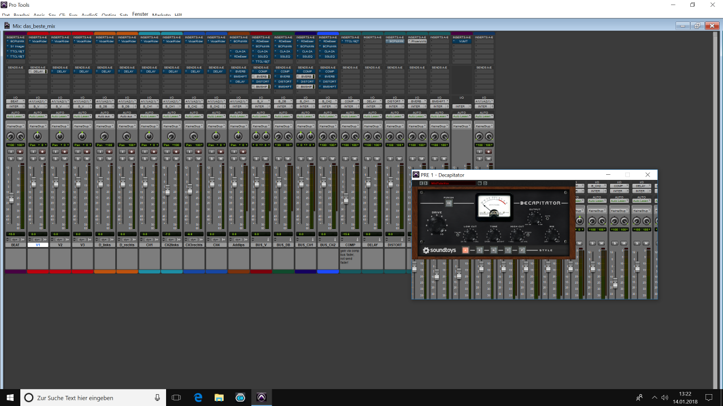Record-enable the V1 track
Viewport: 723px width, 406px height.
coord(42,152)
